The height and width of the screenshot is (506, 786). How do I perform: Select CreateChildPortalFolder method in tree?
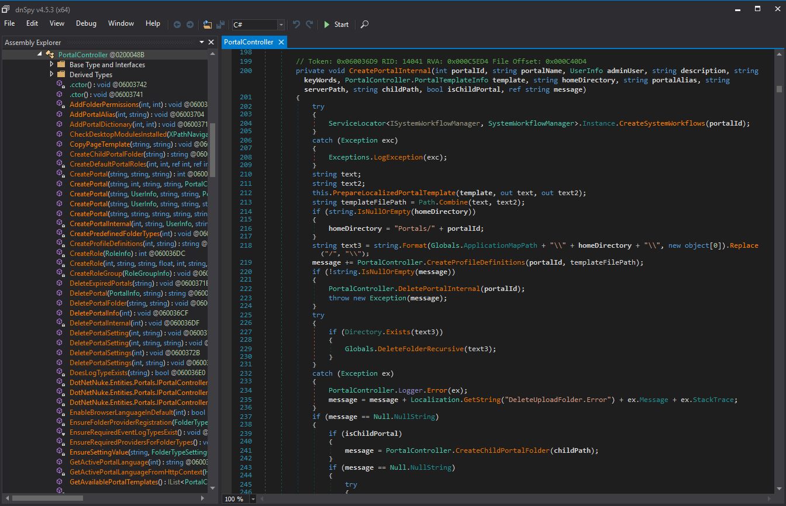coord(138,154)
